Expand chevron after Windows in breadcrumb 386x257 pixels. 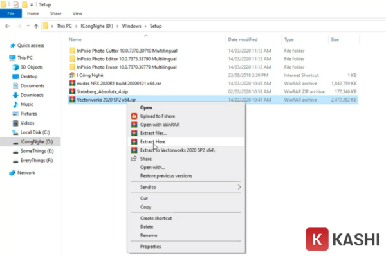tap(145, 26)
